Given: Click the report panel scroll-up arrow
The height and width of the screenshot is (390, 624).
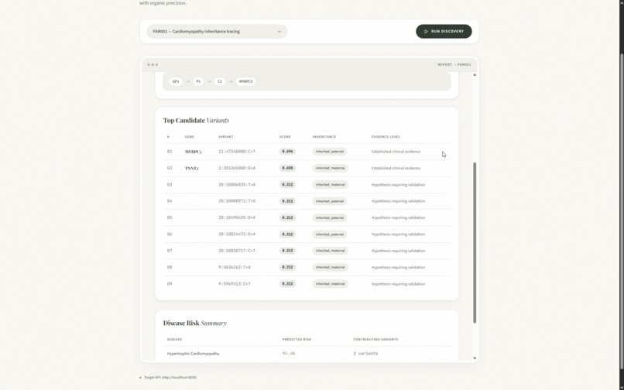Looking at the screenshot, I should (475, 75).
